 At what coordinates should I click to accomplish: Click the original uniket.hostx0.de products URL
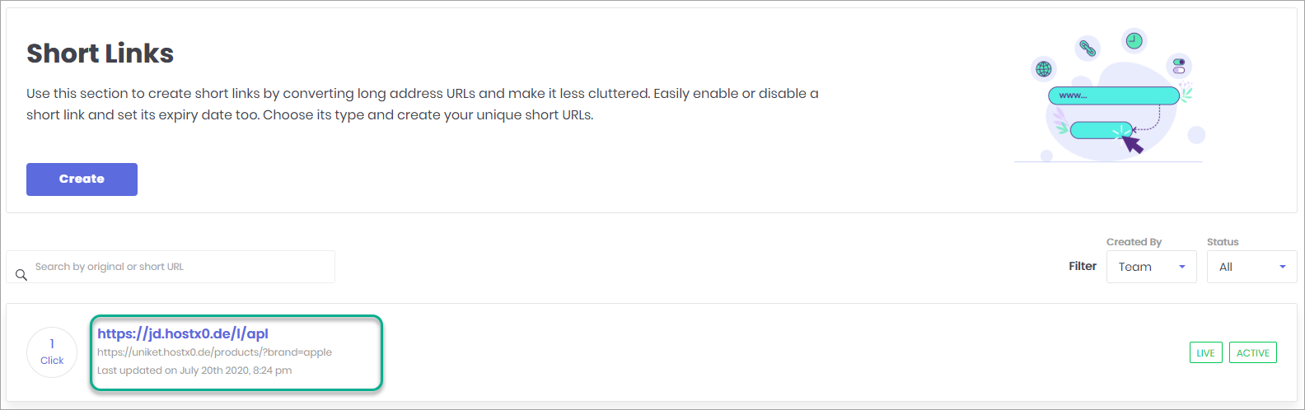tap(214, 352)
